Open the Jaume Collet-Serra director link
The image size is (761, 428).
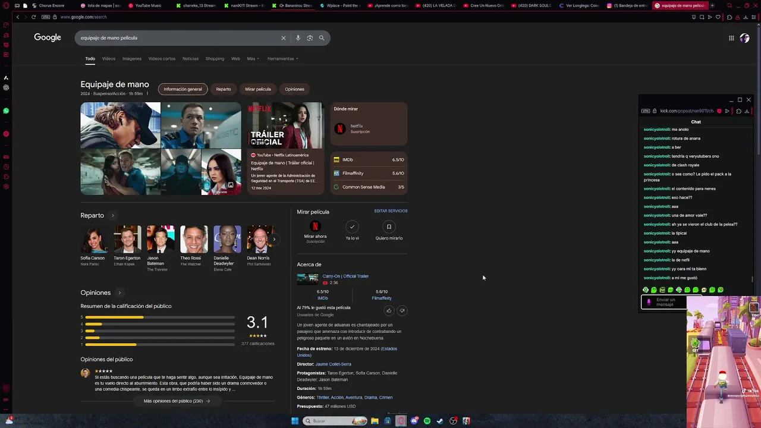(334, 364)
